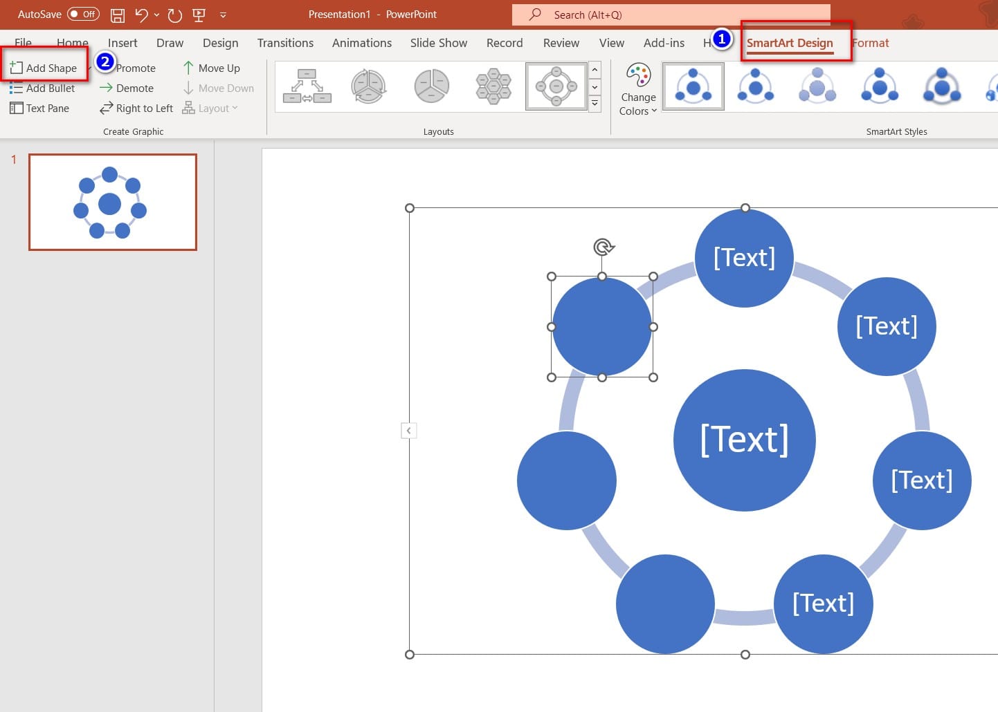
Task: Open the Change Colors dropdown
Action: pos(638,90)
